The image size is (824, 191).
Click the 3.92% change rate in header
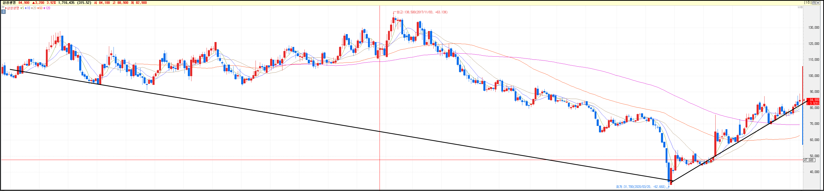tap(51, 3)
